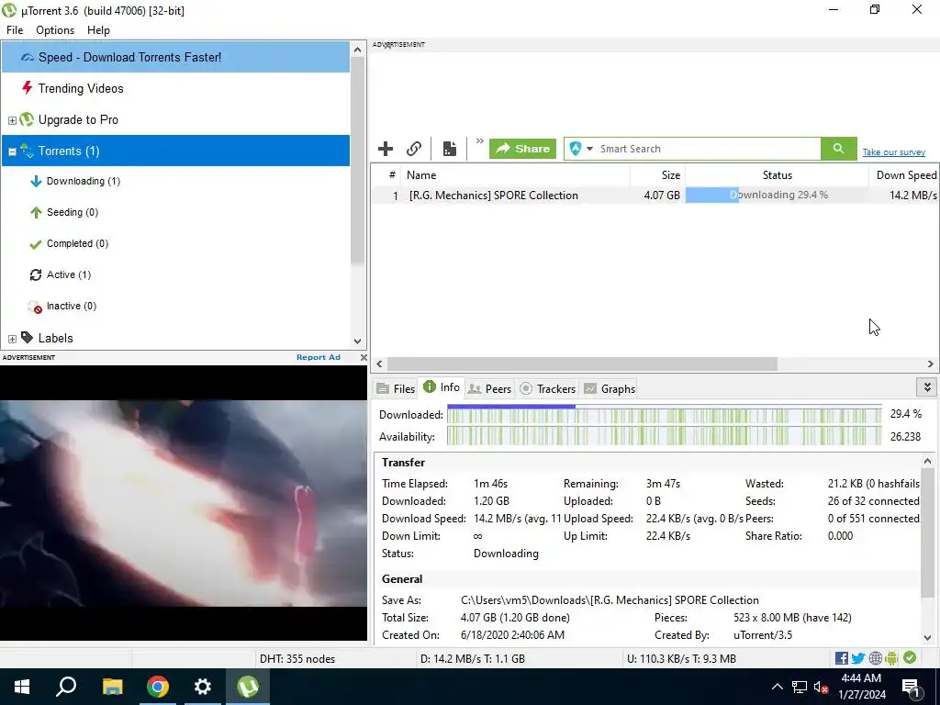Open Windows taskbar search
This screenshot has height=705, width=940.
[66, 687]
